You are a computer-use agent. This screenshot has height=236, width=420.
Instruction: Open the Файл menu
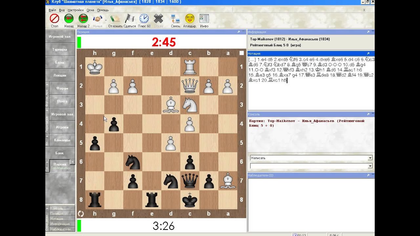point(52,10)
